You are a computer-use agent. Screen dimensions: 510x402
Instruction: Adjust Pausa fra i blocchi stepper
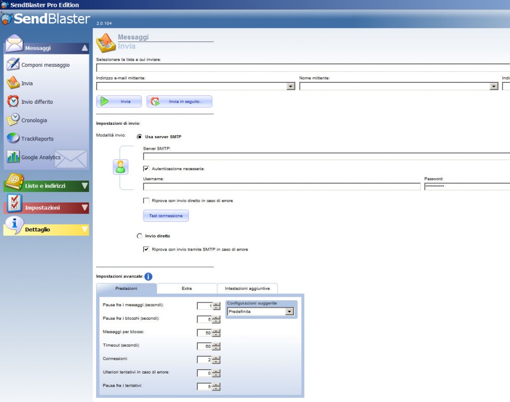tap(217, 319)
